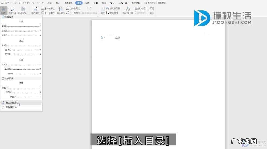
Task: Click the 插入索引 insert index button
Action: (x=140, y=8)
